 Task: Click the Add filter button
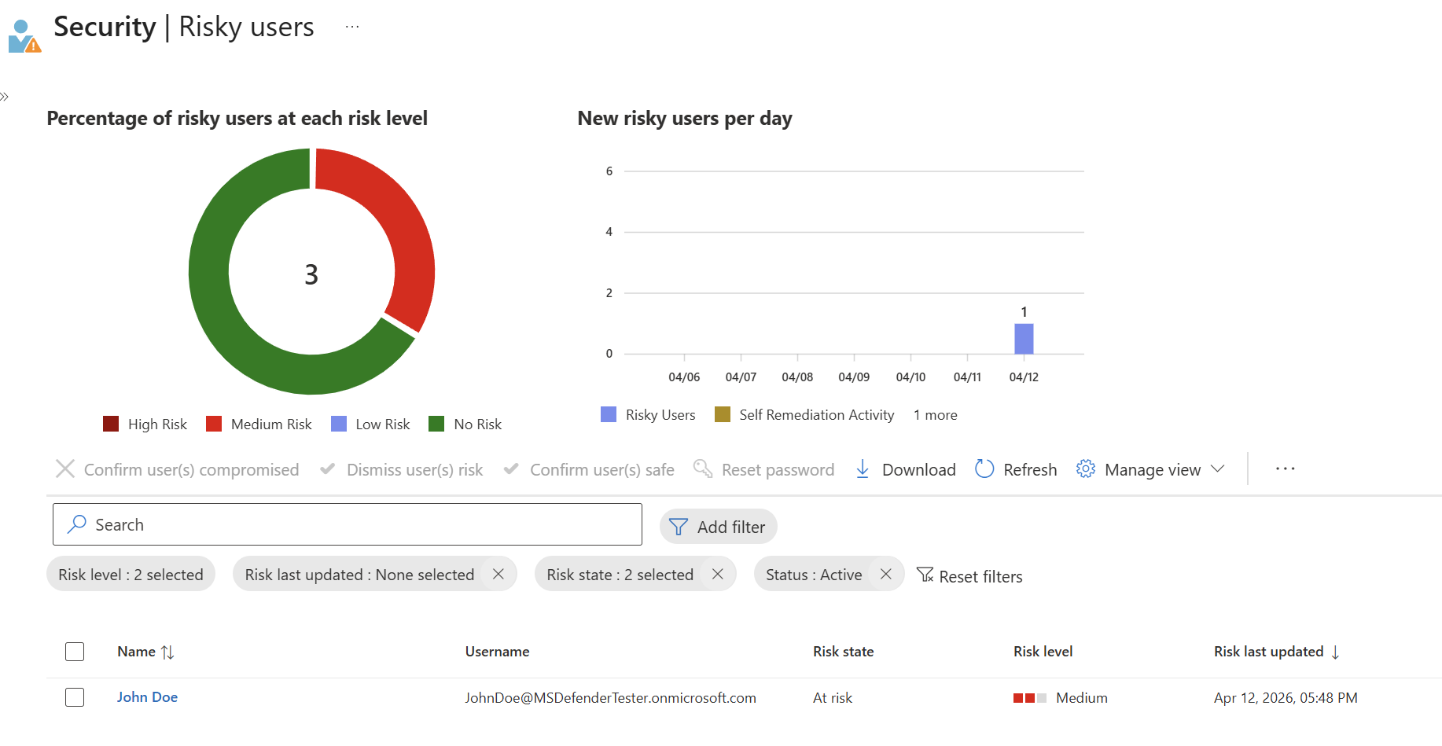click(x=718, y=527)
